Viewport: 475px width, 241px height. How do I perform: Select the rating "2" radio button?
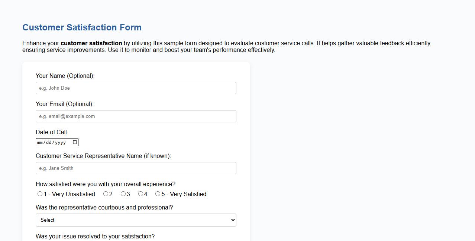106,194
